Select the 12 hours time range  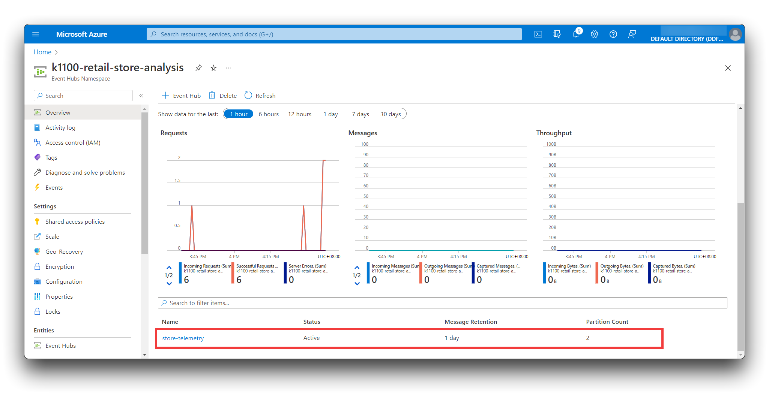pos(300,114)
